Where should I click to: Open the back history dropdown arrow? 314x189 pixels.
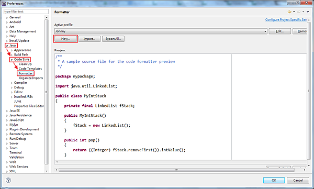(x=294, y=12)
